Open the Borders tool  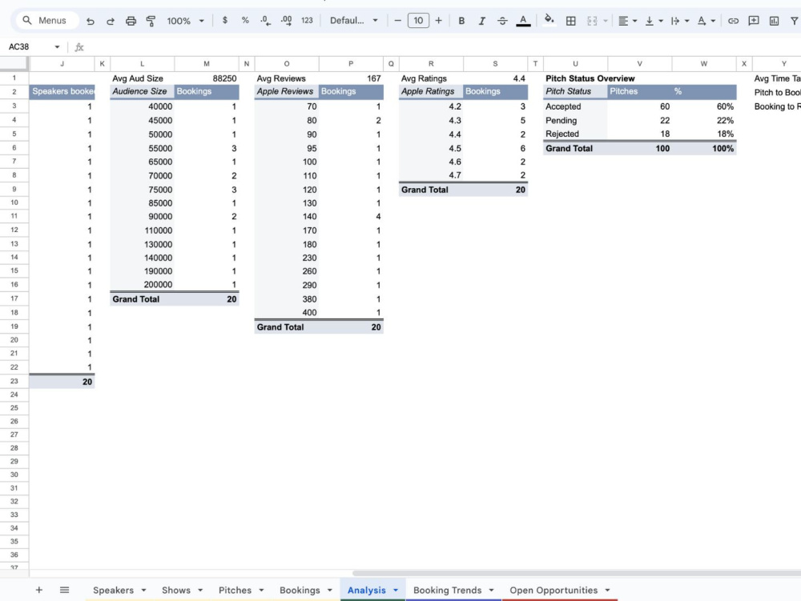(571, 21)
